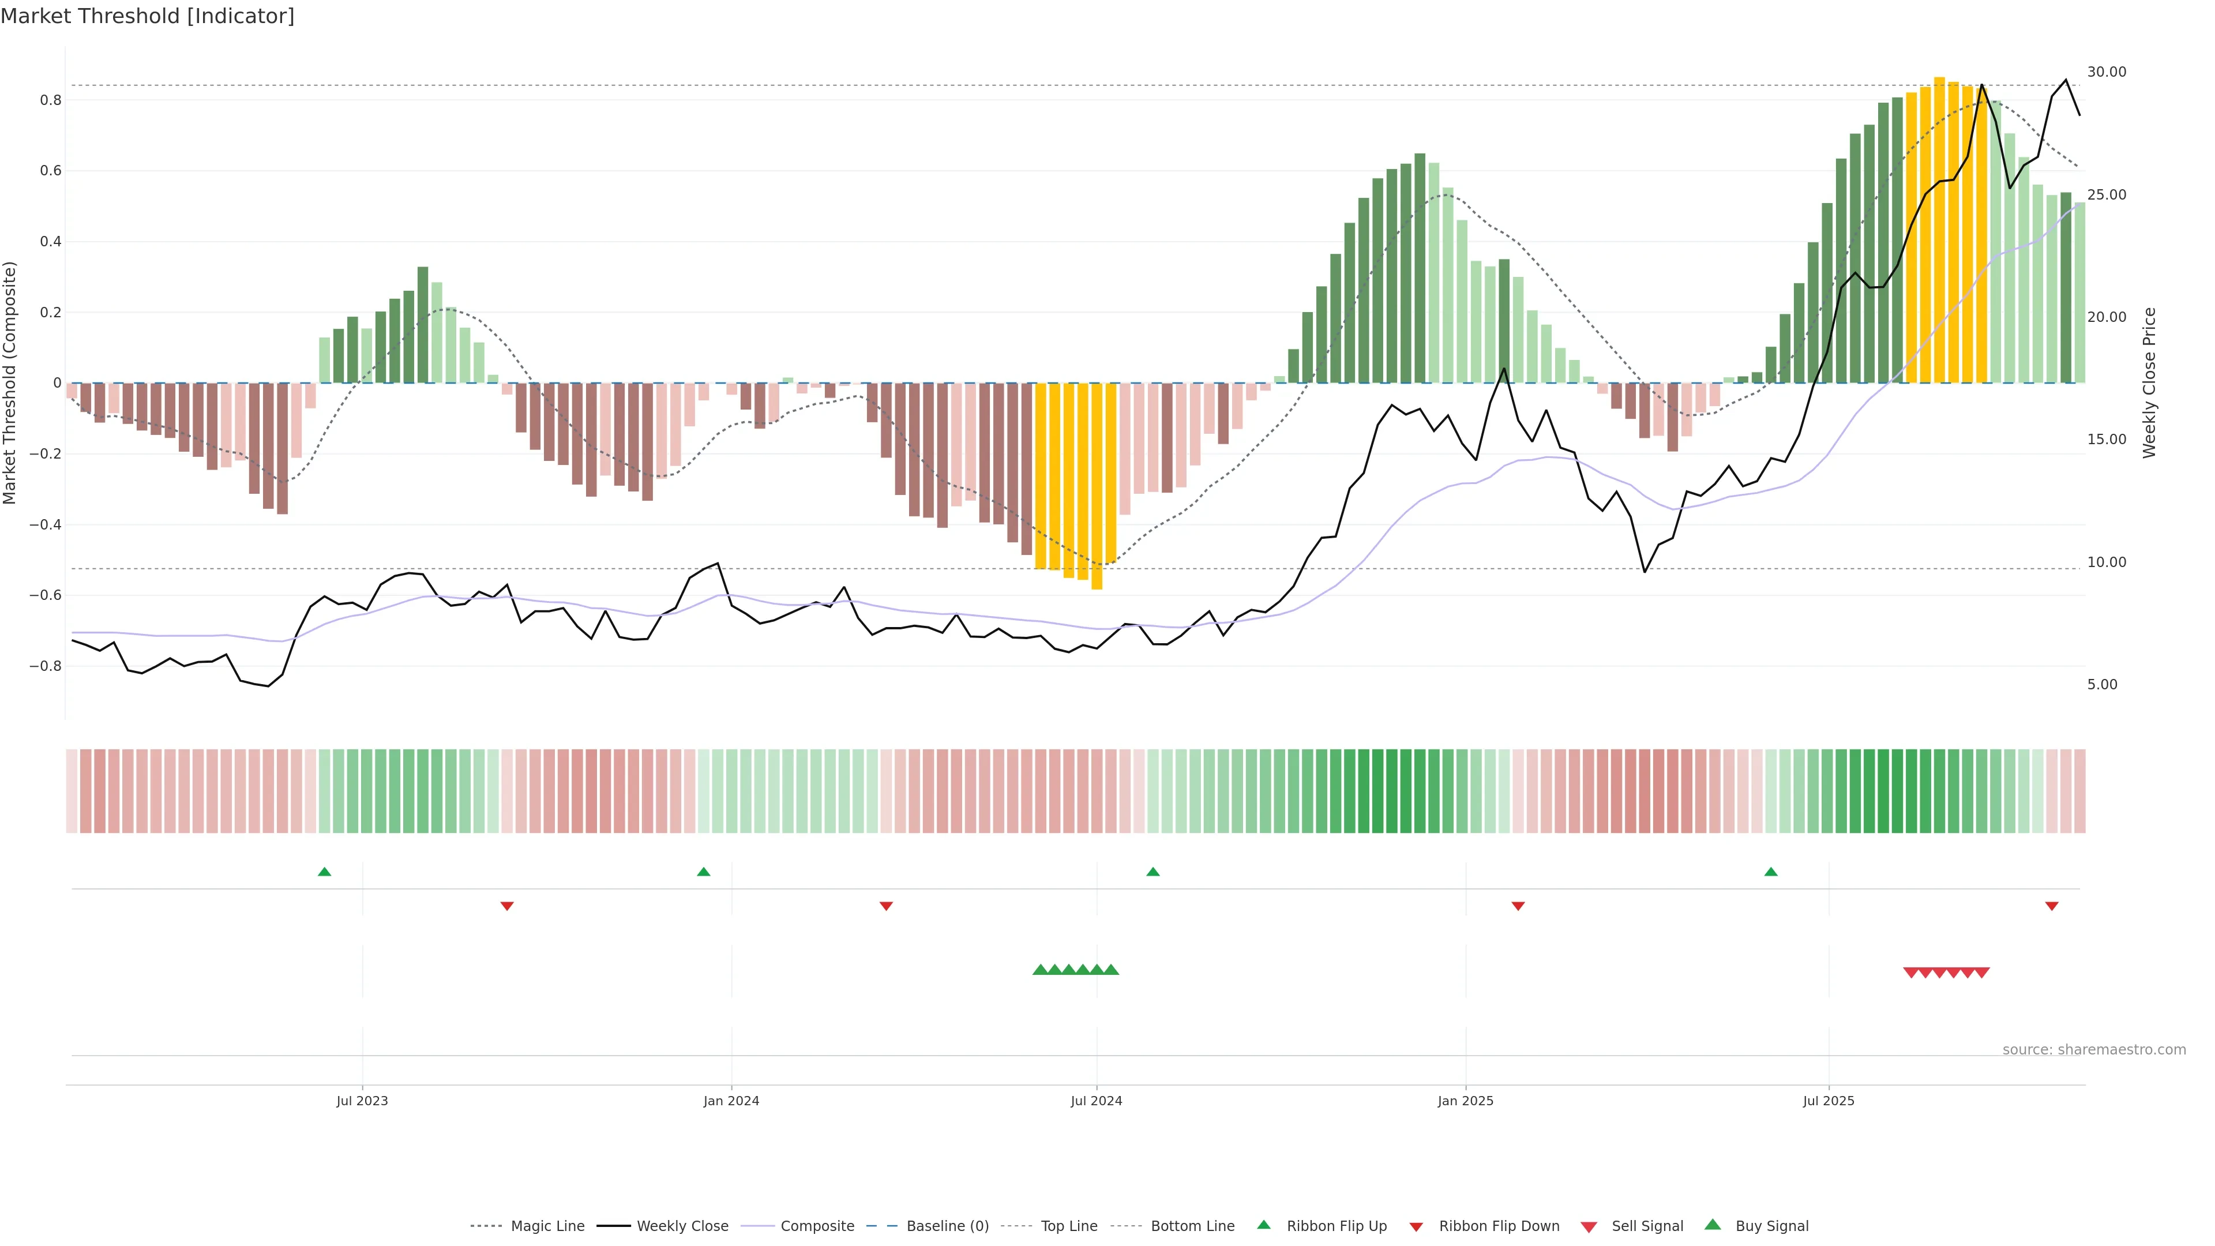Click the Ribbon Flip Up legend triangle icon
This screenshot has width=2215, height=1246.
click(1263, 1225)
